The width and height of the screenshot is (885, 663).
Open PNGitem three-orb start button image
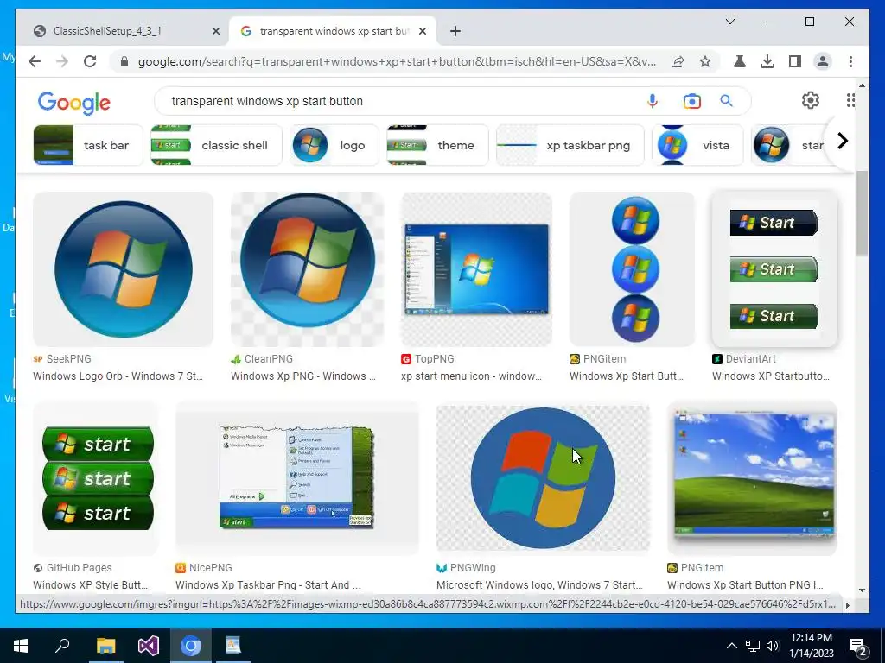632,269
